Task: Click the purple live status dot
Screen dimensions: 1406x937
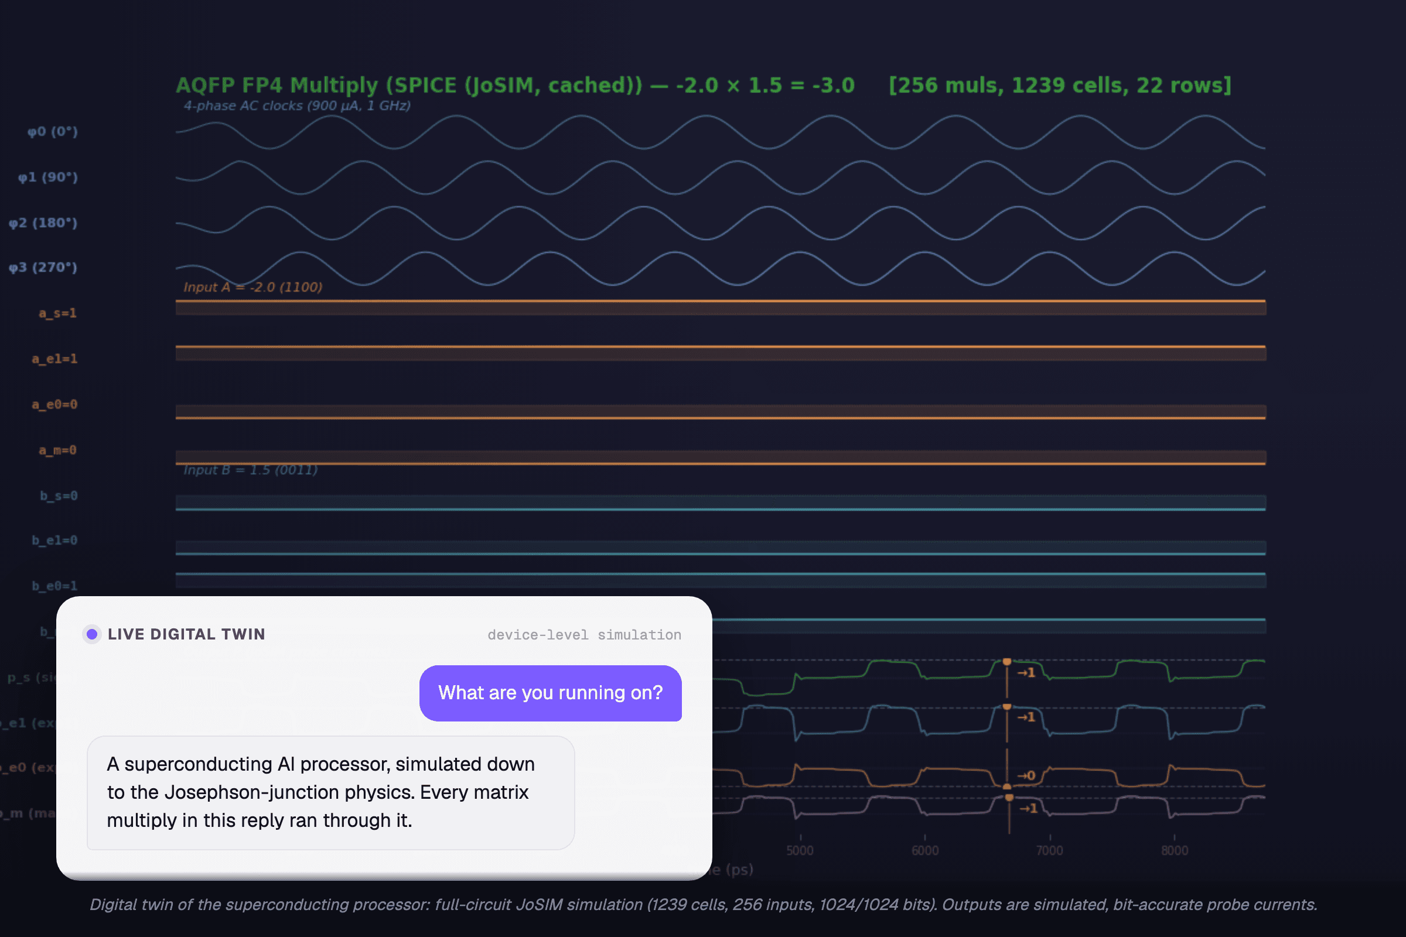Action: (x=91, y=634)
